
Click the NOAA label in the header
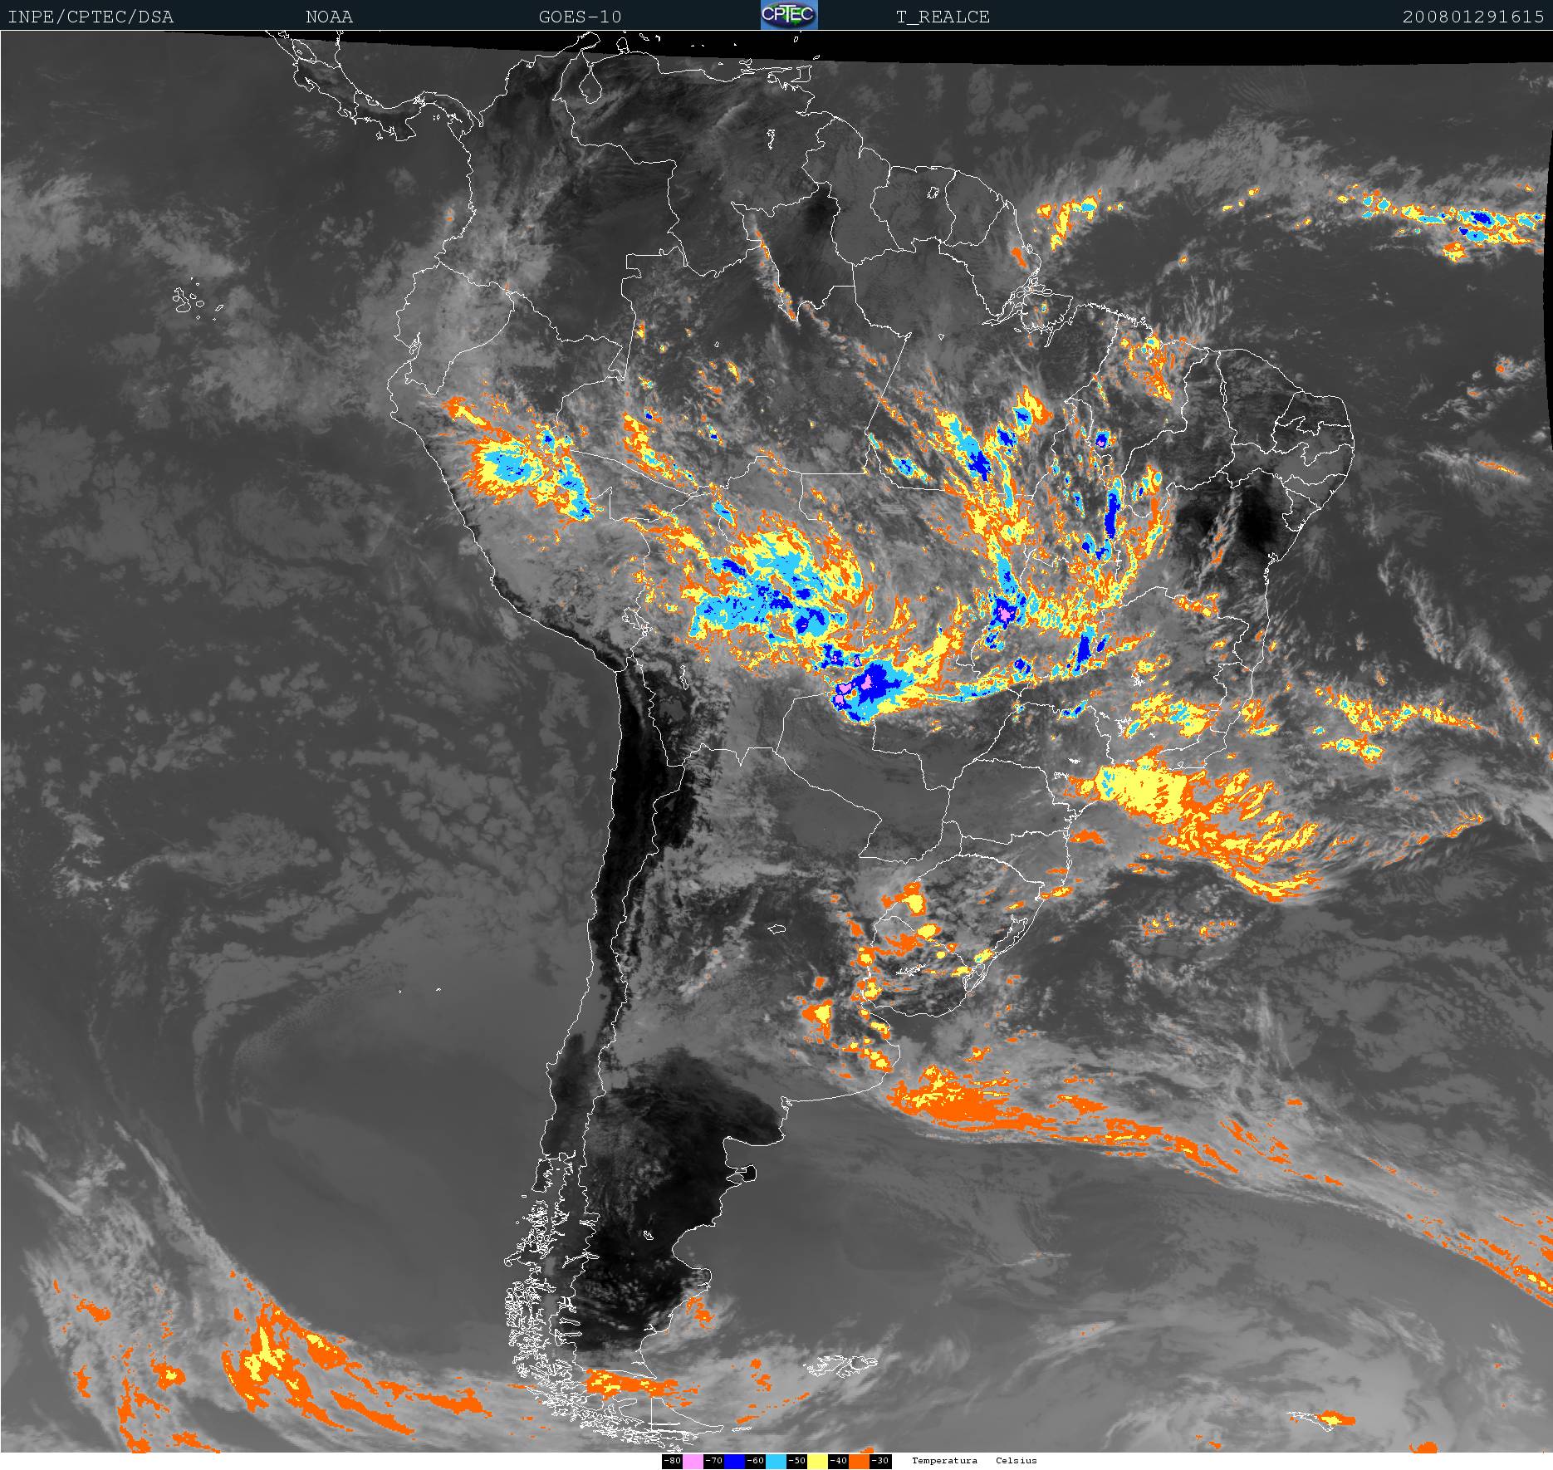tap(329, 17)
